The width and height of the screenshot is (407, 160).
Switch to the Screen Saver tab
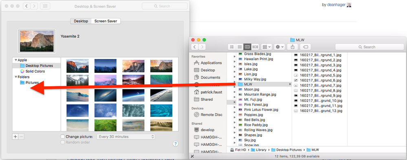[x=106, y=21]
